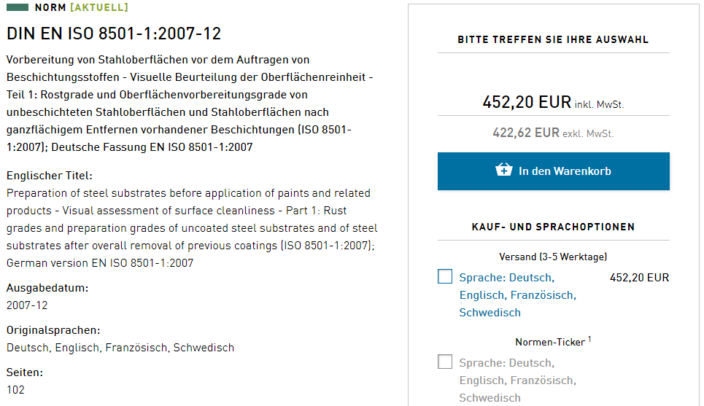704x406 pixels.
Task: Click the shopping cart icon
Action: click(504, 171)
